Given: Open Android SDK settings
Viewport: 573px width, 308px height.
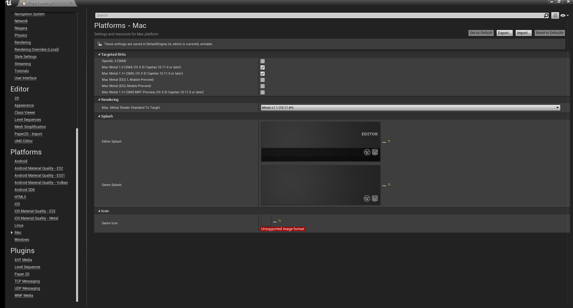Looking at the screenshot, I should pos(25,190).
